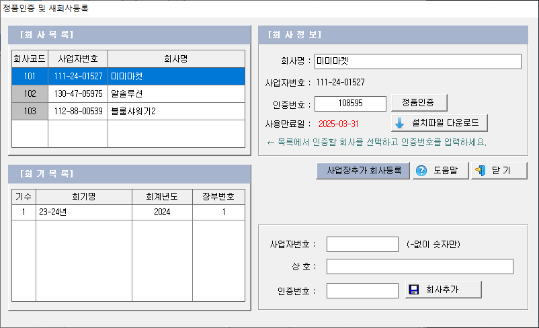Select company code 103 row header
539x328 pixels.
click(30, 111)
